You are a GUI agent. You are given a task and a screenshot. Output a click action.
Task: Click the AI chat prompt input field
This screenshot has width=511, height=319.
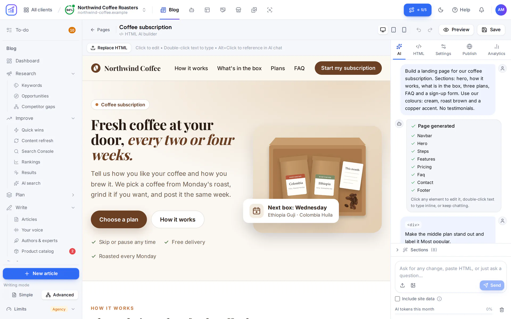tap(451, 272)
